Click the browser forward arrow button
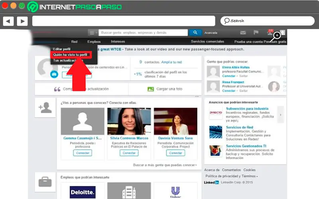This screenshot has height=199, width=319. (x=22, y=21)
